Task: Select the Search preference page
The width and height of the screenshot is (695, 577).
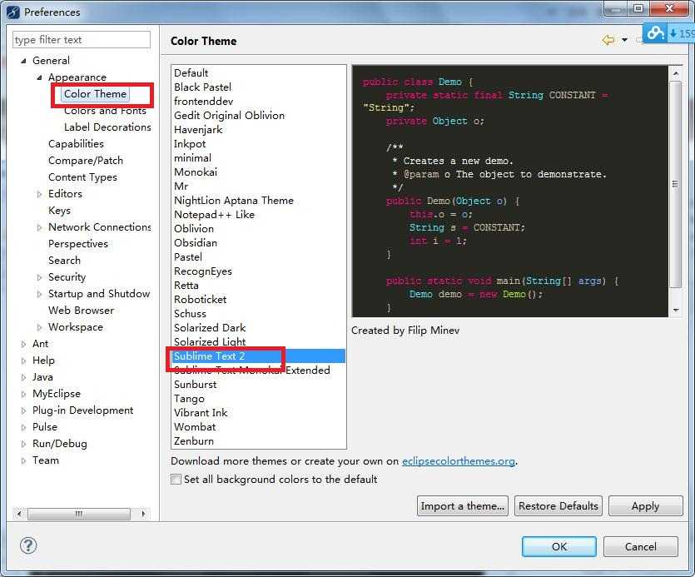Action: click(64, 261)
